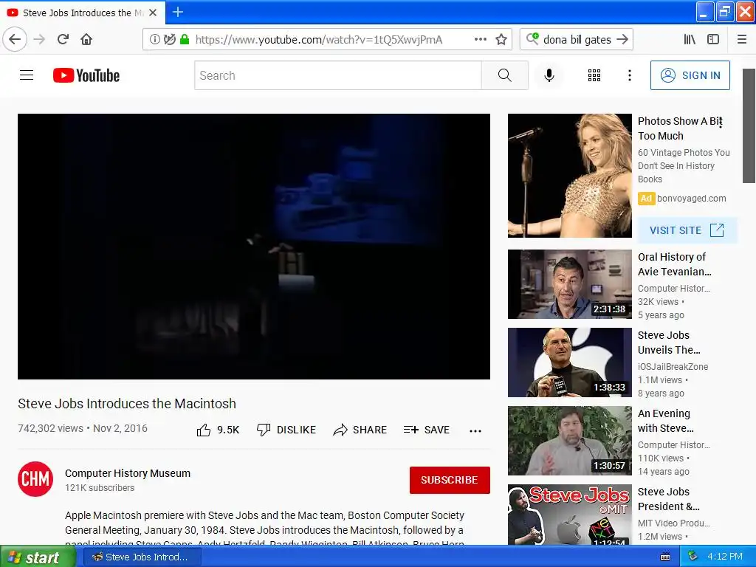This screenshot has height=567, width=756.
Task: Open the CHM channel avatar
Action: [35, 478]
